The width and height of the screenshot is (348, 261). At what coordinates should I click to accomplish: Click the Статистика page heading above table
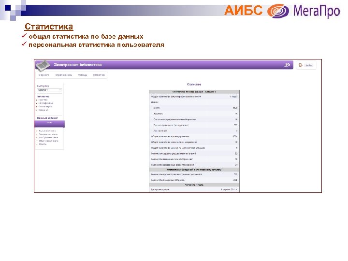click(194, 84)
